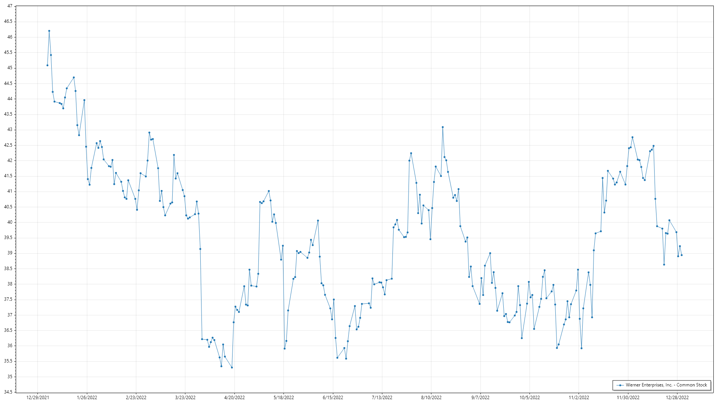Click the 6/15/2022 x-axis date label
Image resolution: width=719 pixels, height=404 pixels.
click(333, 397)
